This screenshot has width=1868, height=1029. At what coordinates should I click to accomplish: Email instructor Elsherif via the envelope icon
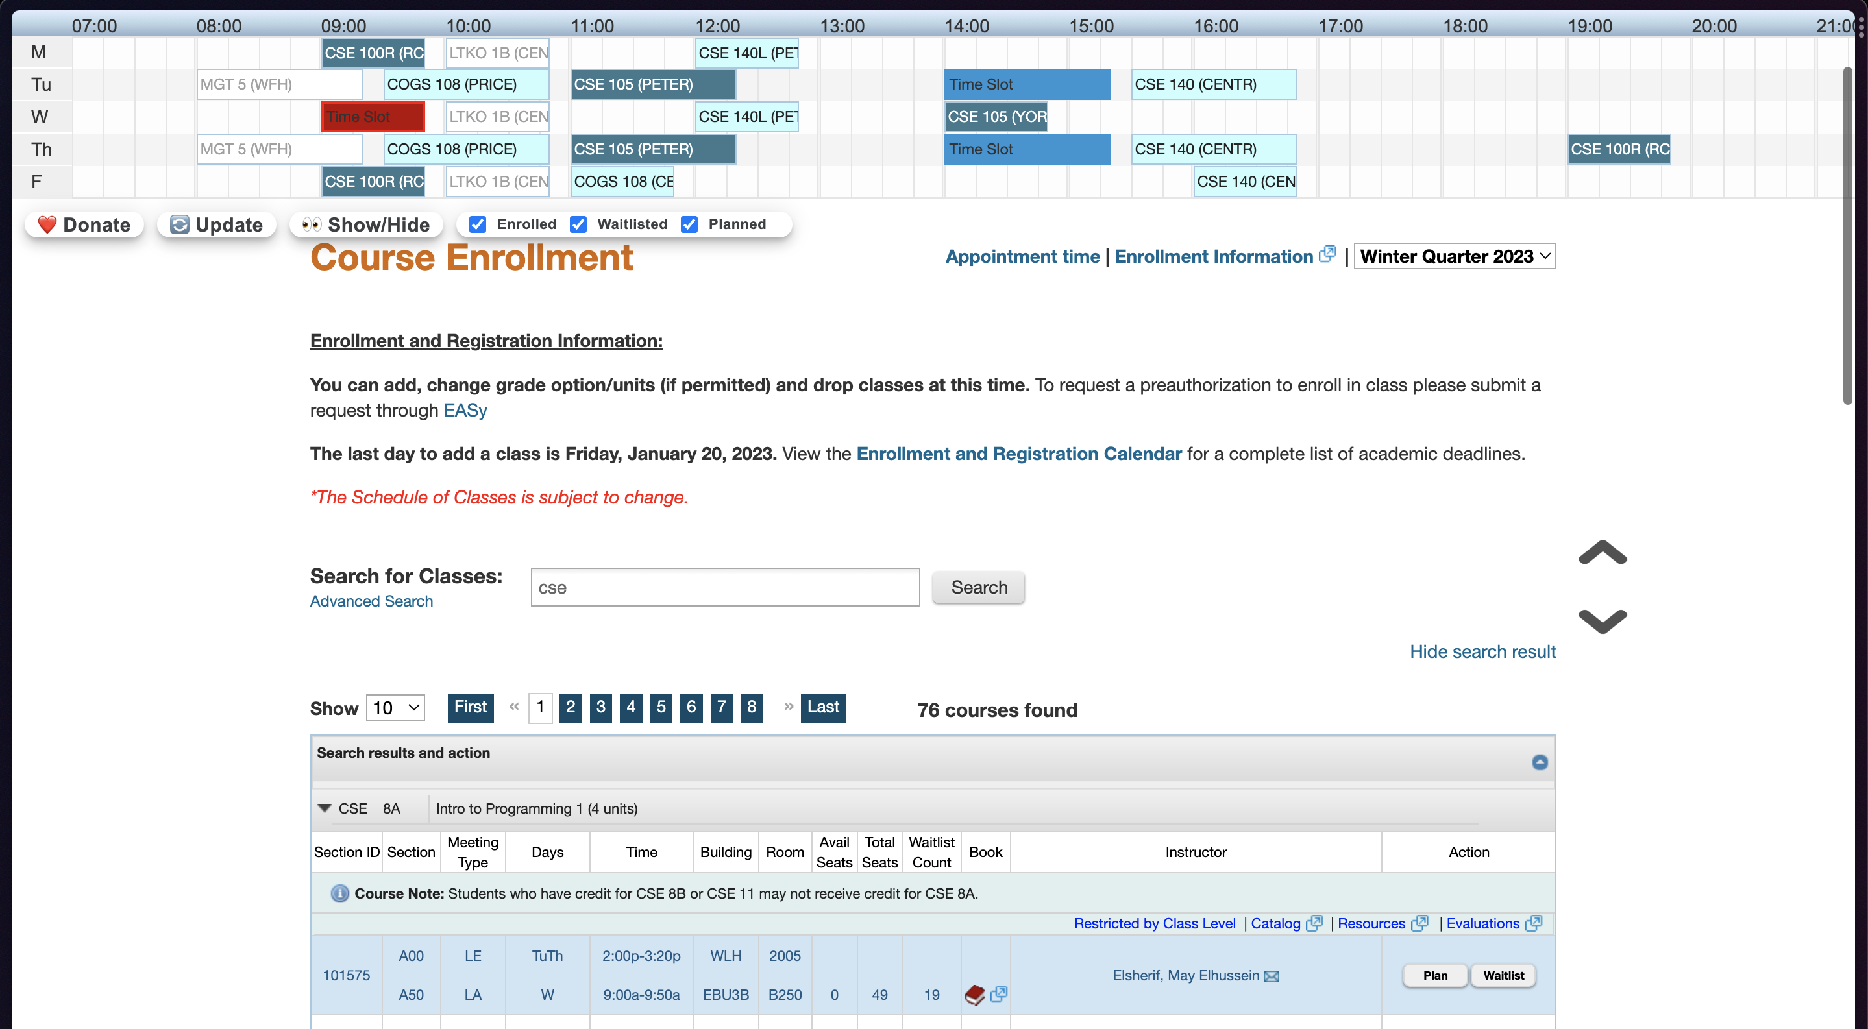point(1273,975)
